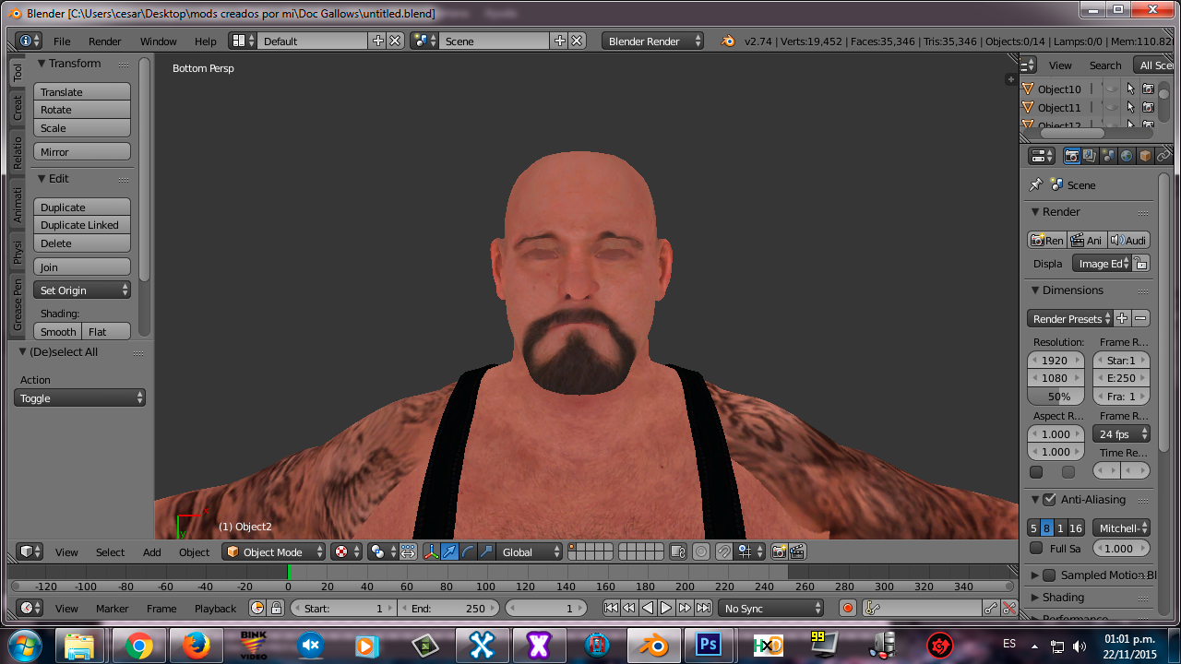Click the timeline preview range clock icon
The width and height of the screenshot is (1181, 664).
tap(257, 608)
